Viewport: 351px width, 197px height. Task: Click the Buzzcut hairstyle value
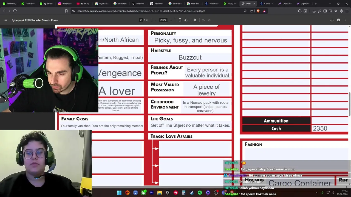[x=190, y=57]
